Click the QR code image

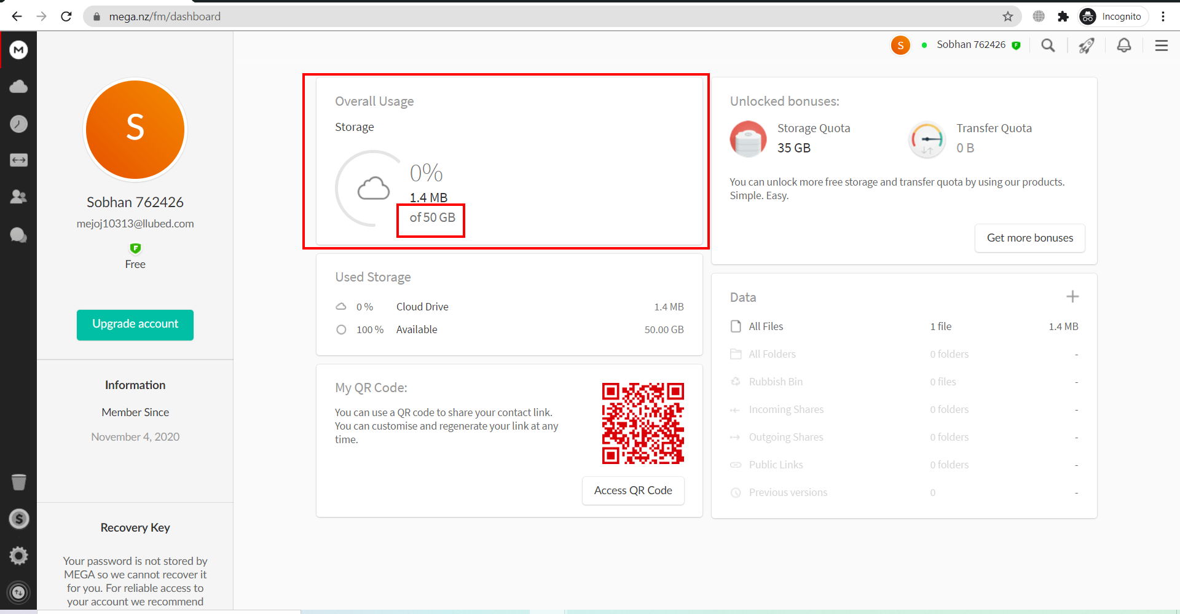tap(643, 423)
